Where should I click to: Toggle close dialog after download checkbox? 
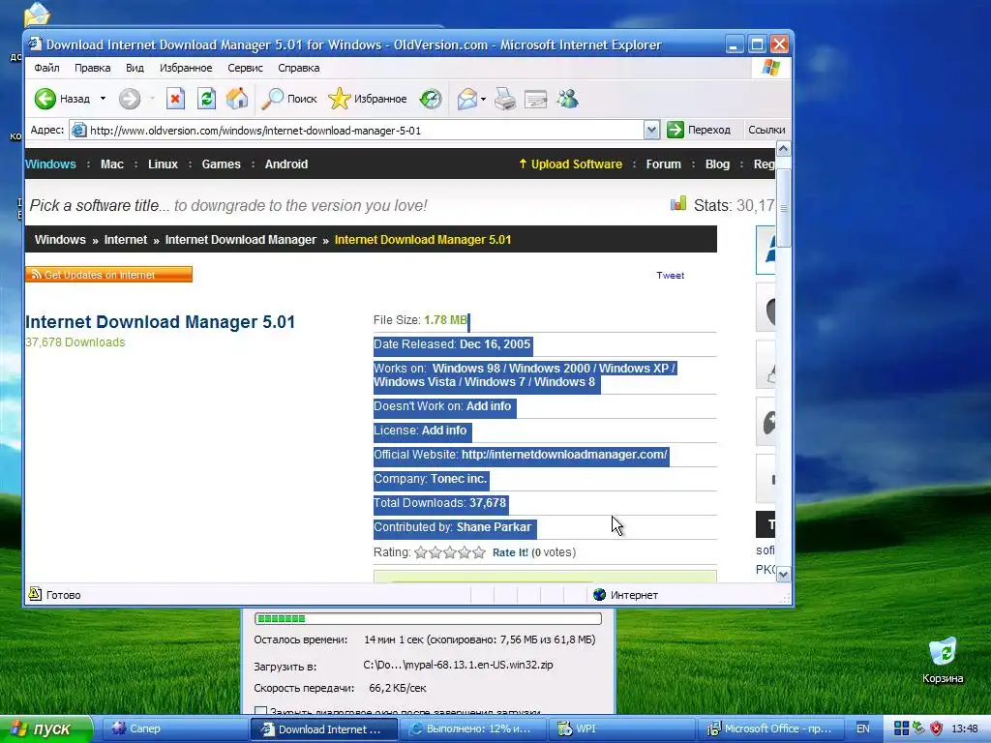pos(260,711)
